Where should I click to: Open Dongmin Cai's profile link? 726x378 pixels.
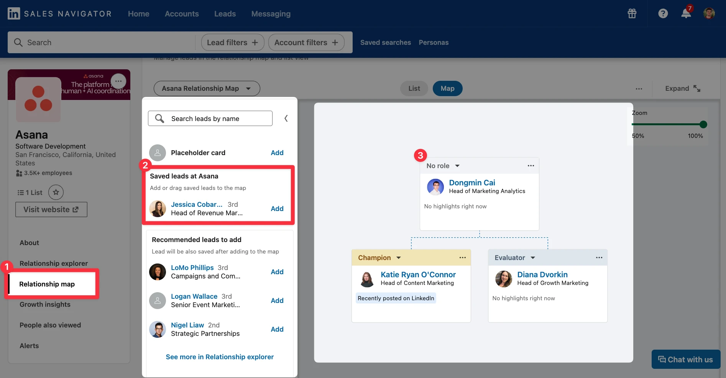tap(472, 183)
